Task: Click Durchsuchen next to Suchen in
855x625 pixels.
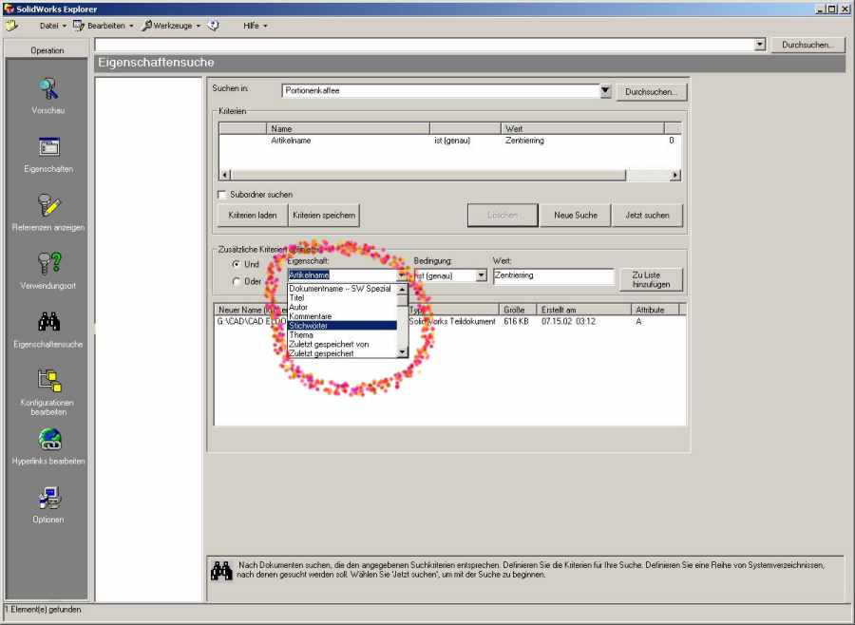Action: point(651,91)
